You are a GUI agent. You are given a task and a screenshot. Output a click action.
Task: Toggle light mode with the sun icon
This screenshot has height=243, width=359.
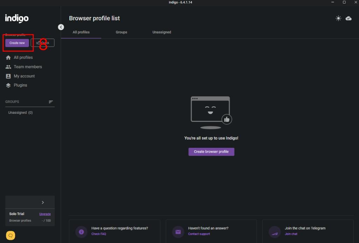338,18
